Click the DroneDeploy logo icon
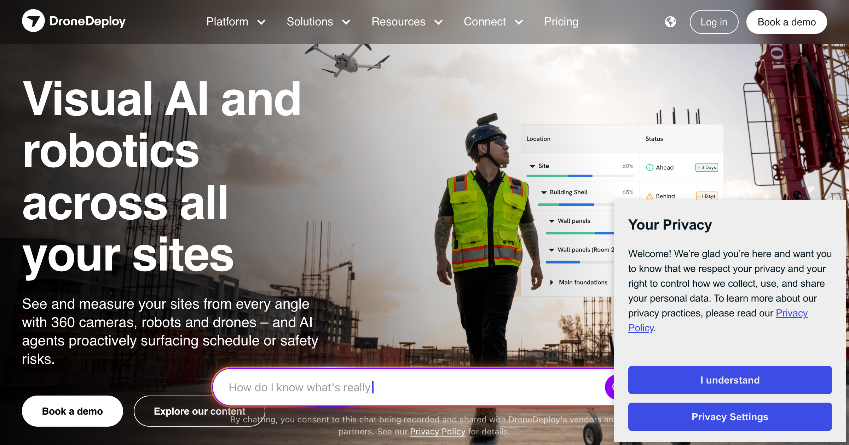849x445 pixels. click(33, 21)
